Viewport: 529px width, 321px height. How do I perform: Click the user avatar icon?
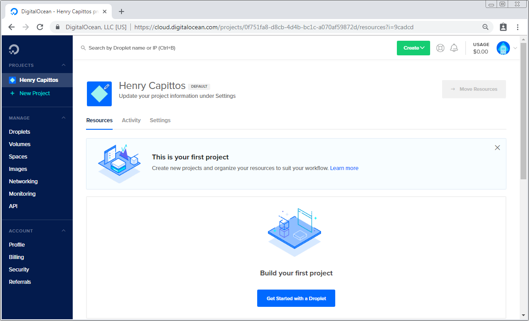(503, 48)
